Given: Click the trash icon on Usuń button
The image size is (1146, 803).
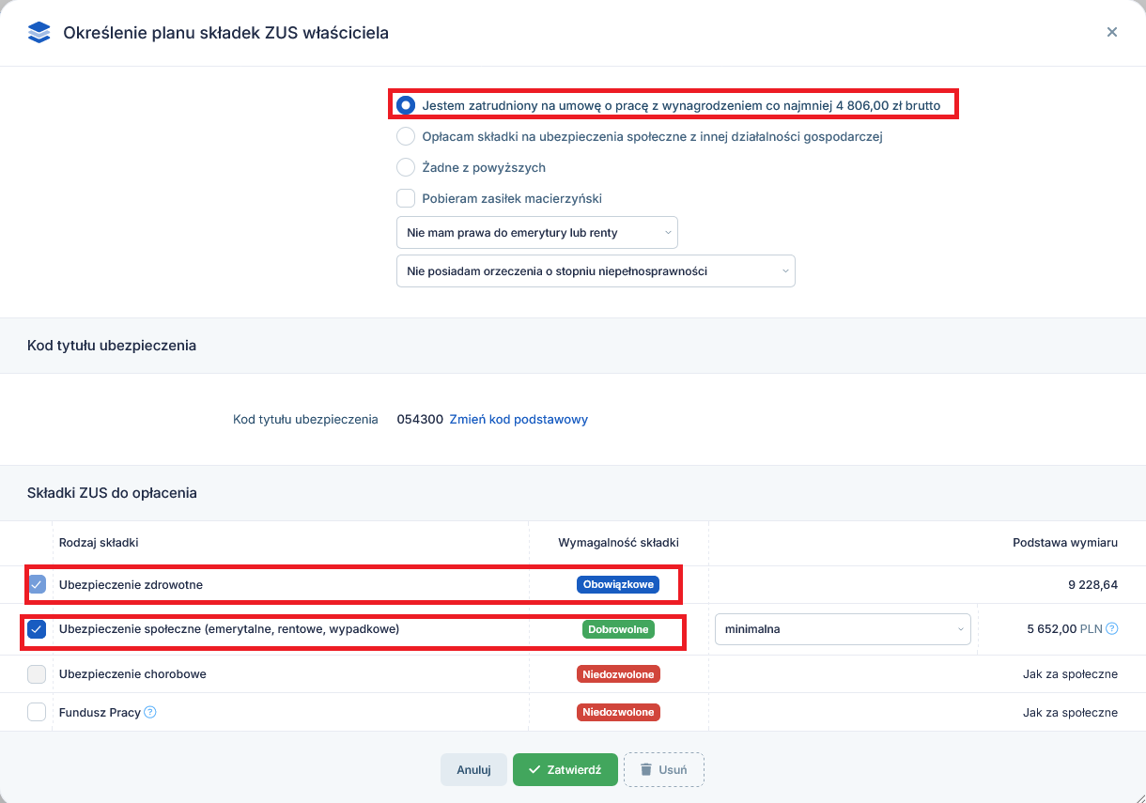Looking at the screenshot, I should (645, 769).
